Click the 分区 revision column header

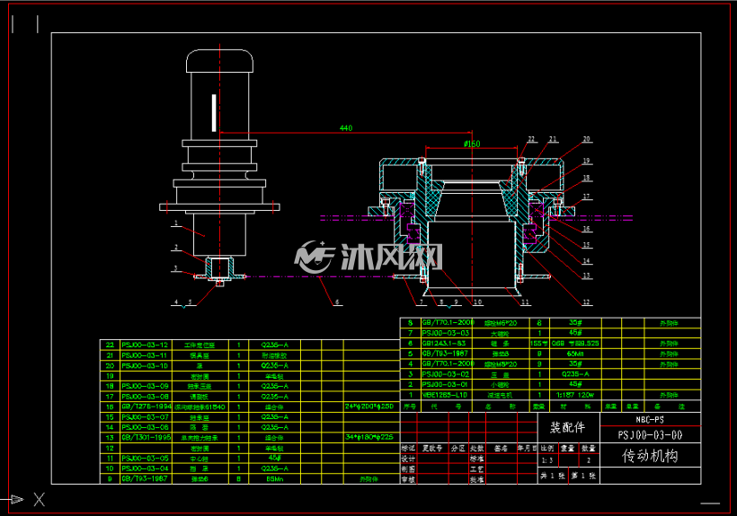coord(457,449)
